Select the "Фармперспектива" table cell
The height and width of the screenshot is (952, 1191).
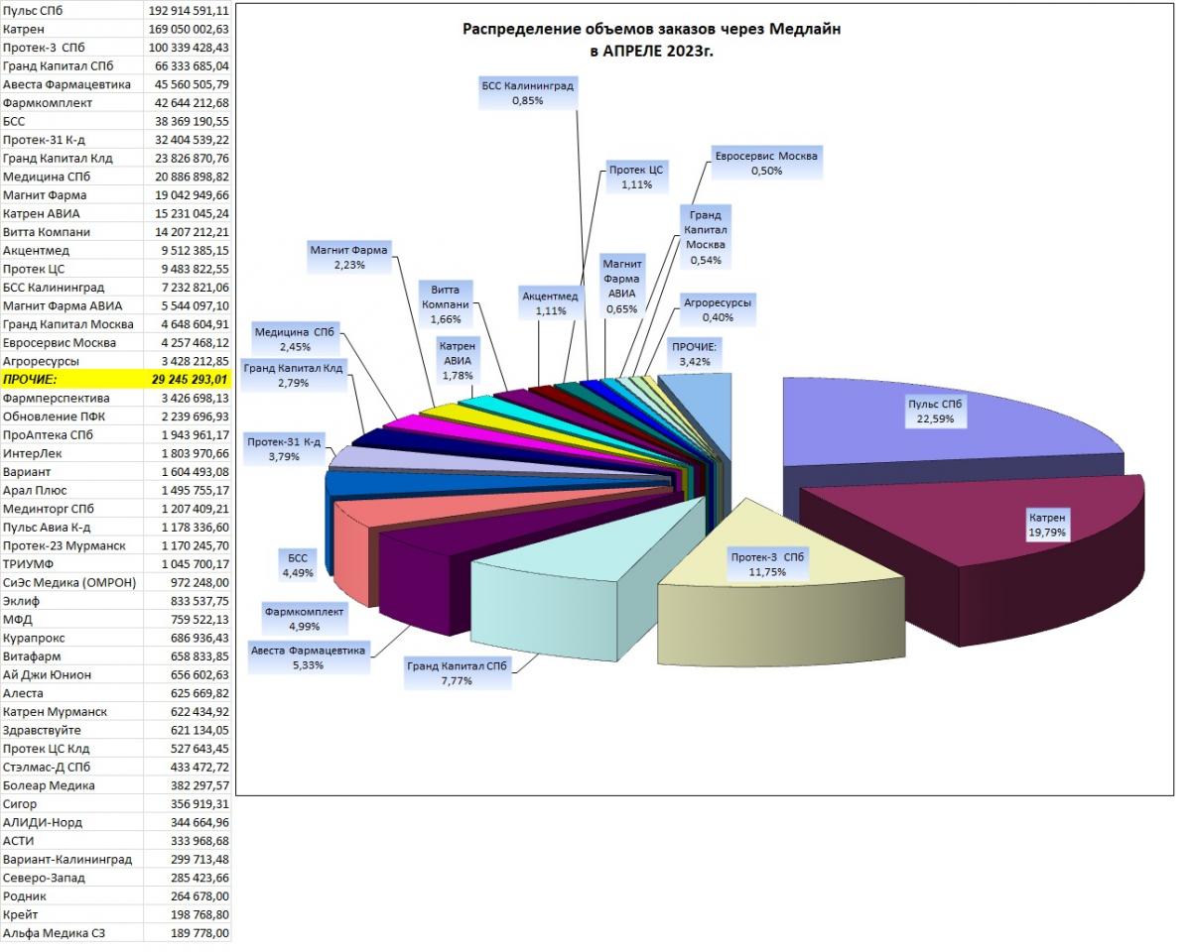click(x=71, y=398)
